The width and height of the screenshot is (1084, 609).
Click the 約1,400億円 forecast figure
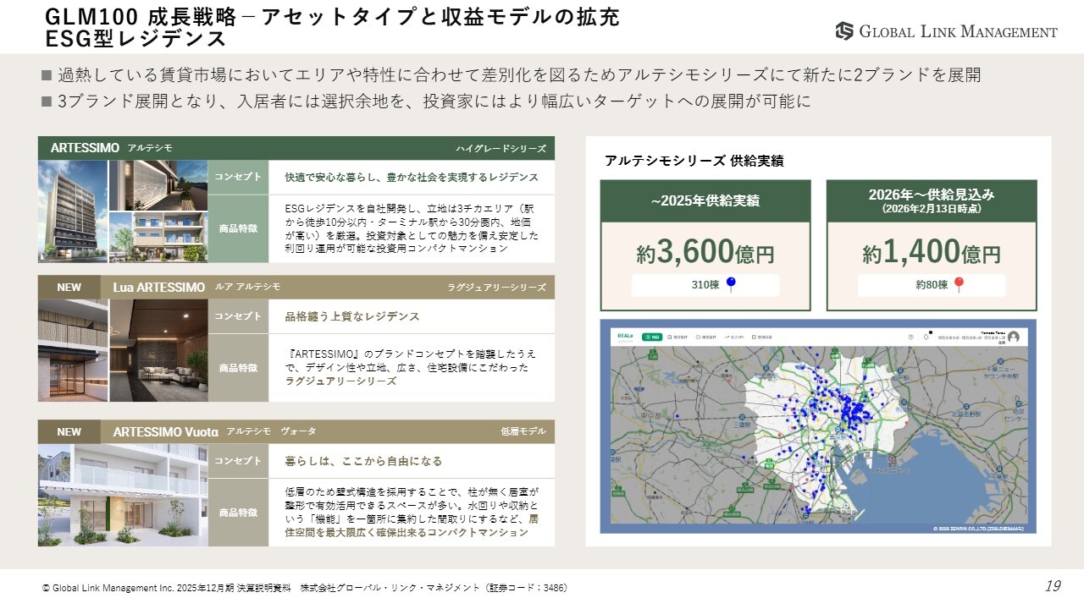[x=932, y=252]
